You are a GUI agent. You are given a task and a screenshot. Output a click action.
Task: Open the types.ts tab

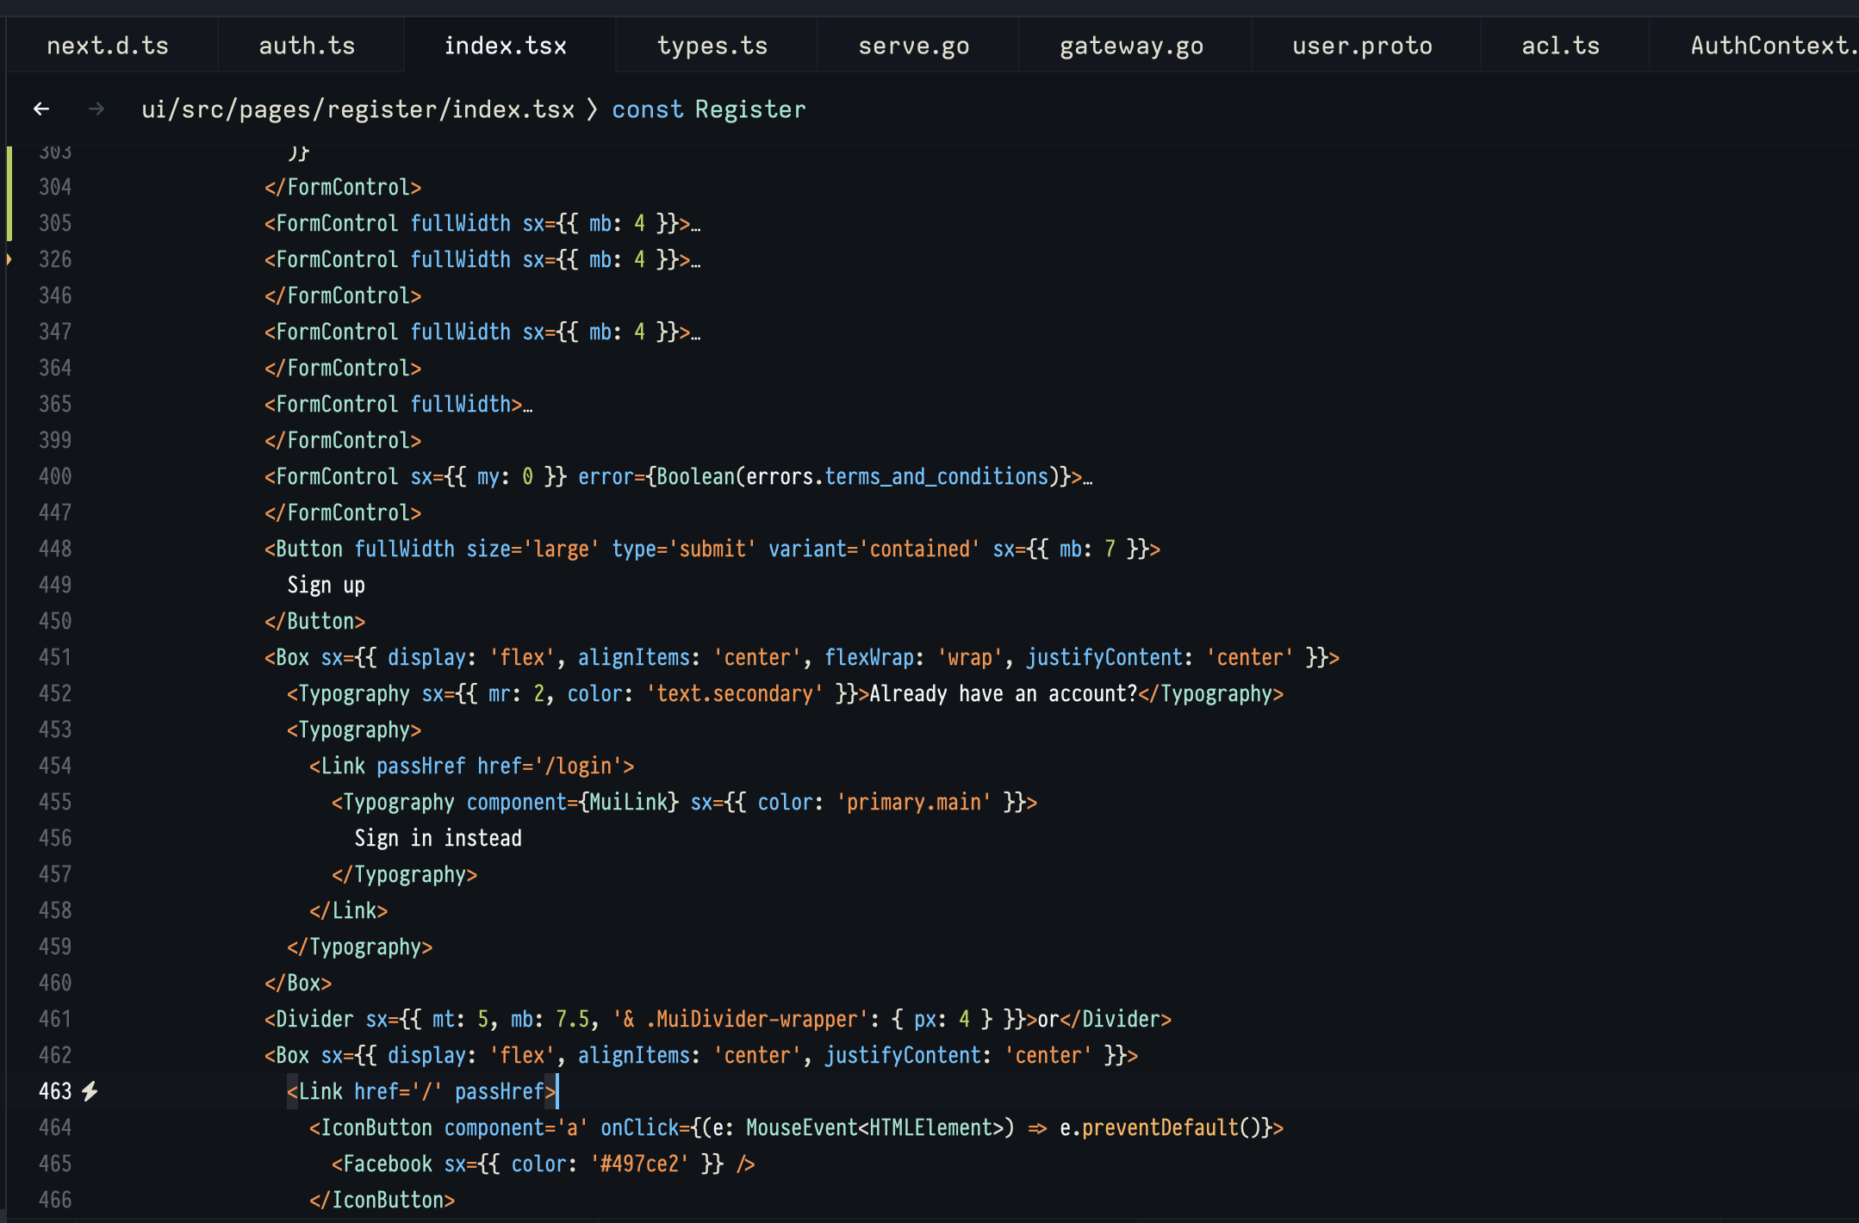pos(712,46)
